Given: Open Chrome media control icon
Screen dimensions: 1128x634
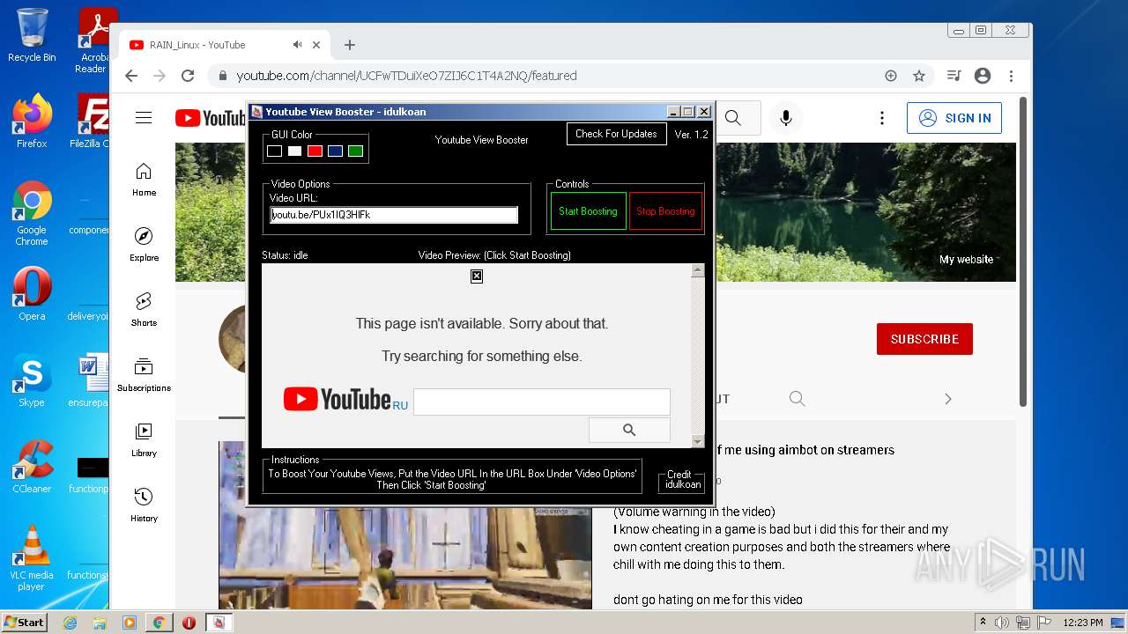Looking at the screenshot, I should tap(954, 76).
